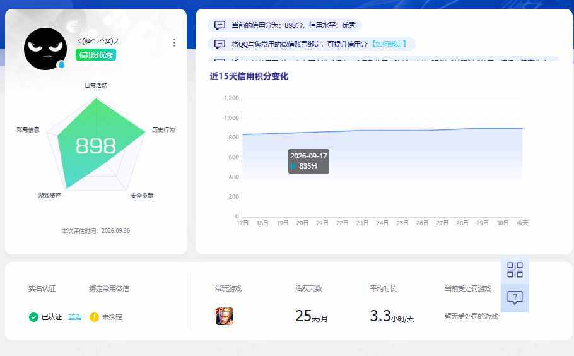Click the 历史行为 radar axis label
Image resolution: width=574 pixels, height=356 pixels.
163,129
